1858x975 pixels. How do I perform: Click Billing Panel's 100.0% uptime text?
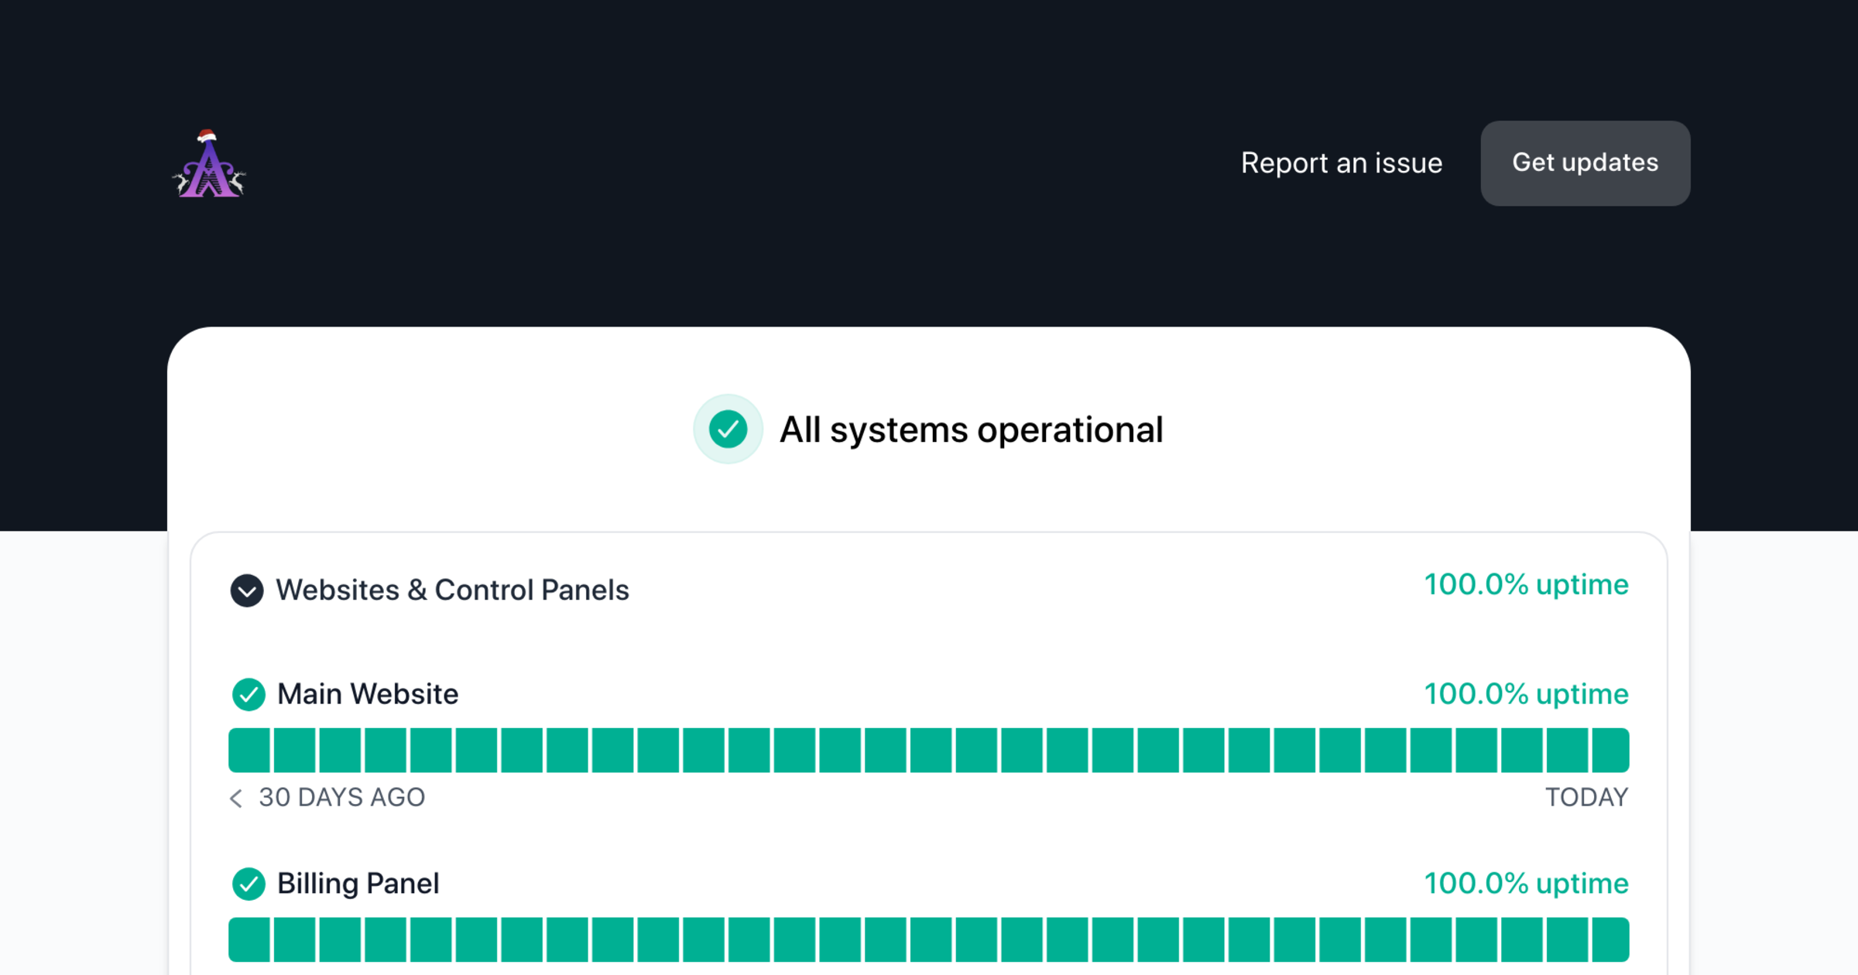(x=1526, y=884)
